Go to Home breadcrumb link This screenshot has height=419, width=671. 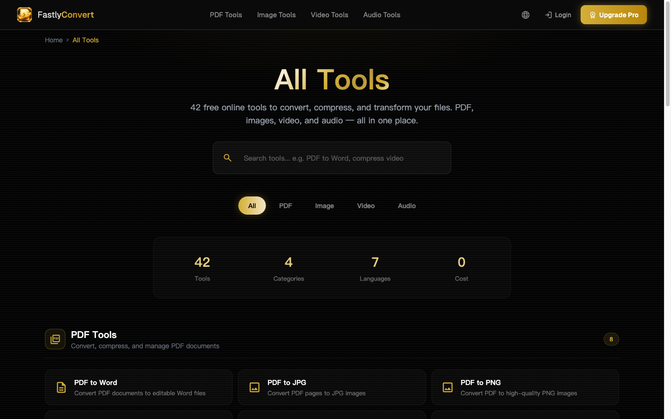[x=54, y=40]
